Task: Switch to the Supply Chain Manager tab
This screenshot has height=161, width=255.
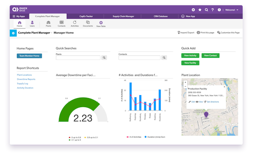Action: 123,16
